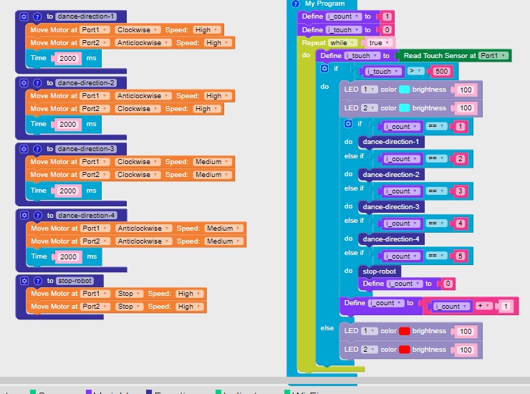Click the red color swatch of LED 2
Screen dimensions: 530x394
[x=405, y=350]
